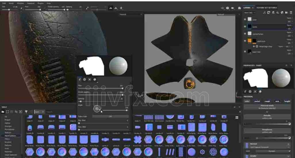Click the add mask icon in Layers

click(x=269, y=13)
